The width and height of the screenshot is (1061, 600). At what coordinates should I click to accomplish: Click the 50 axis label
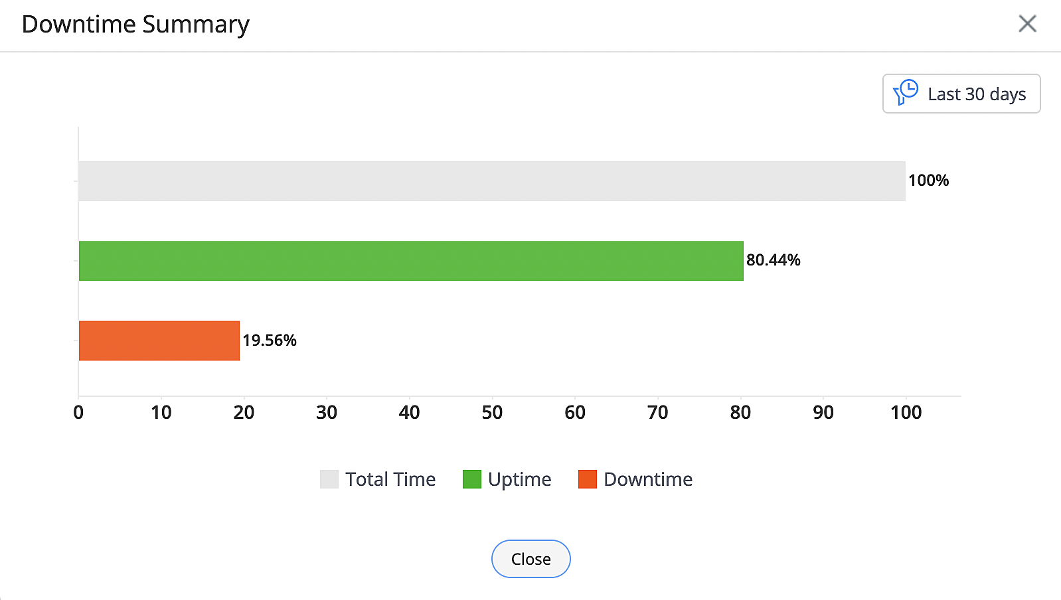click(x=493, y=412)
